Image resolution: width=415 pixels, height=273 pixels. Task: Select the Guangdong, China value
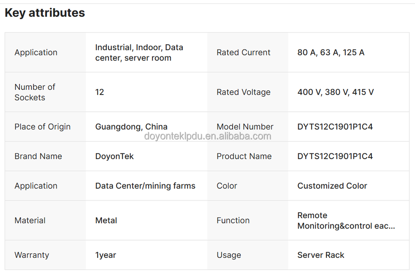coord(131,127)
